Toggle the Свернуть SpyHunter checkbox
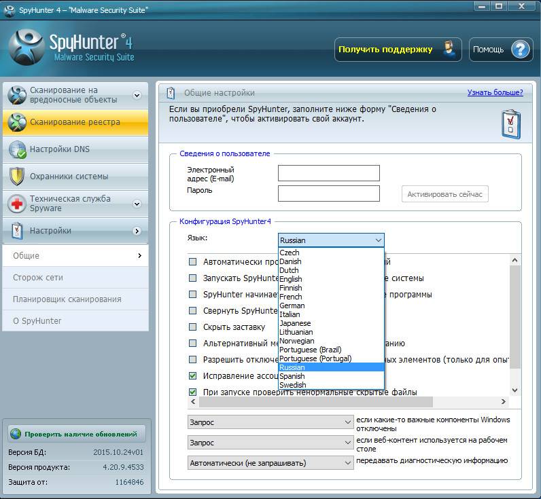The width and height of the screenshot is (541, 499). [193, 310]
